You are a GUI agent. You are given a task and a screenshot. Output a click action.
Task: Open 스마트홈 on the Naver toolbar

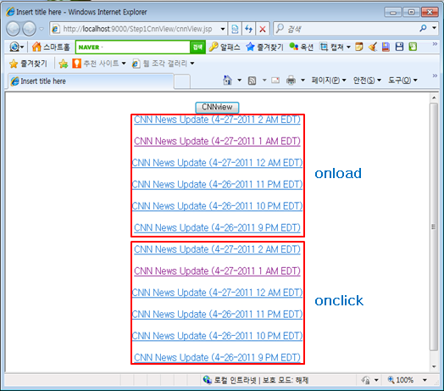pyautogui.click(x=51, y=47)
